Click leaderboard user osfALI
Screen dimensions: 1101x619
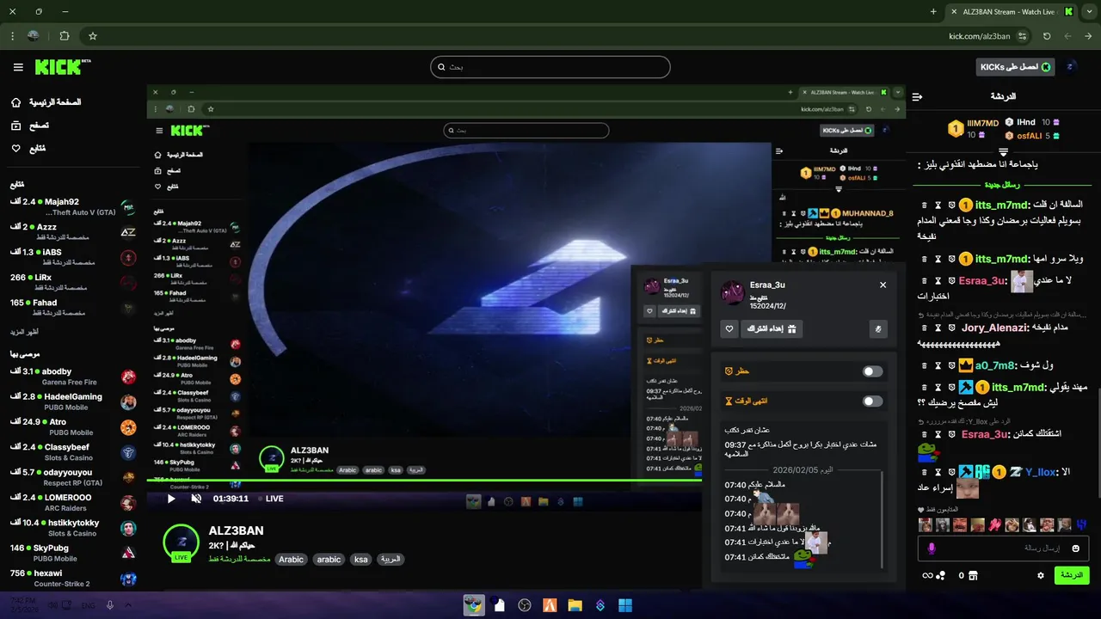tap(1030, 136)
